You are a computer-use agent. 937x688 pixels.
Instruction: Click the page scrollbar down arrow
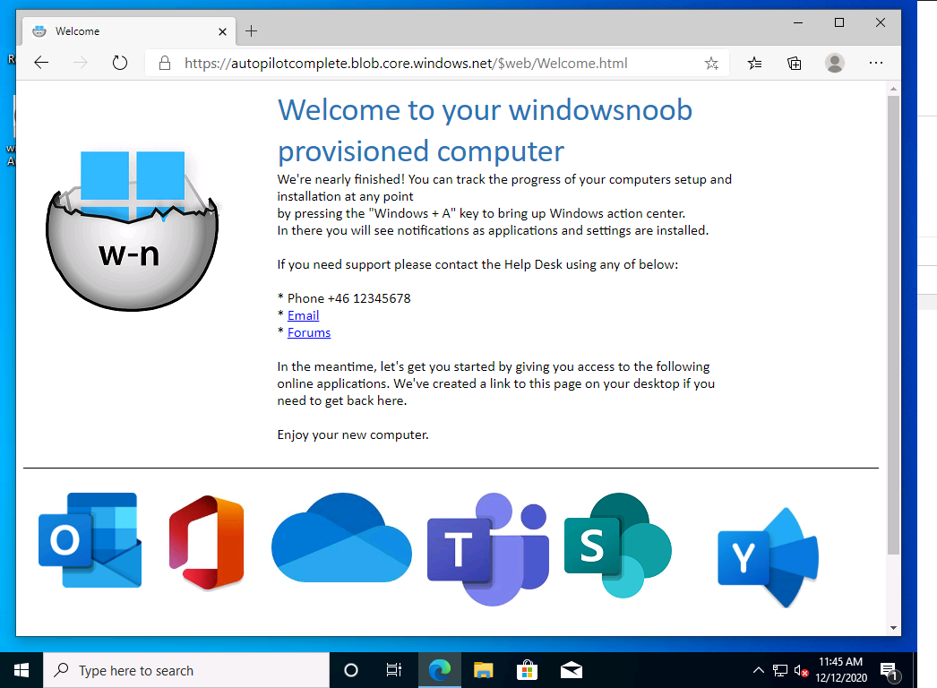click(893, 628)
